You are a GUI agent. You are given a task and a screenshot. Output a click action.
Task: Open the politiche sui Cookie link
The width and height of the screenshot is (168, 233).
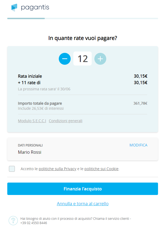(101, 169)
